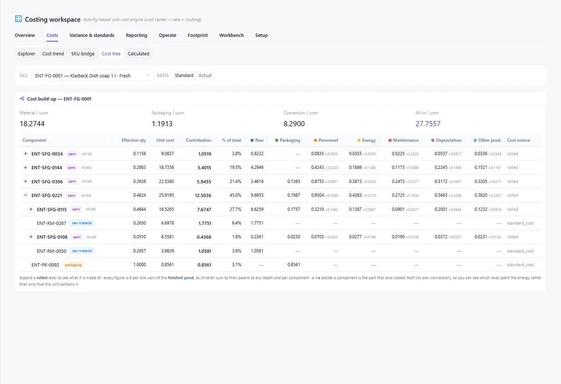This screenshot has height=384, width=561.
Task: Switch basis to Standard
Action: 184,75
